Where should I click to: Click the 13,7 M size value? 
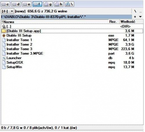129,67
